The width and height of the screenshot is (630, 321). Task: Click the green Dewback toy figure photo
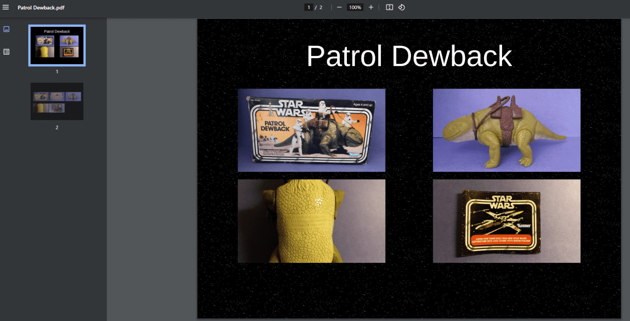506,130
